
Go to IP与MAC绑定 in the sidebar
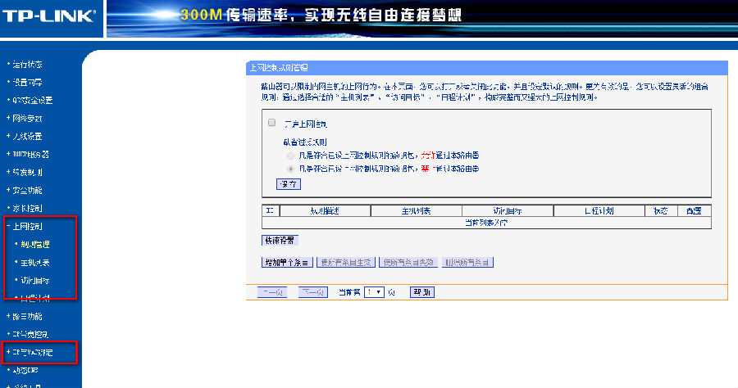pos(33,352)
